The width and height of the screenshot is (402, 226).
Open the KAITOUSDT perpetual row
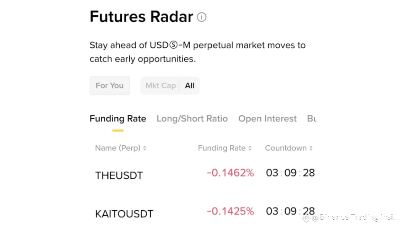click(x=205, y=212)
